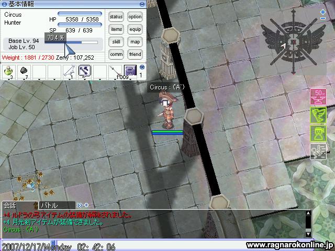Open the map button

[135, 42]
